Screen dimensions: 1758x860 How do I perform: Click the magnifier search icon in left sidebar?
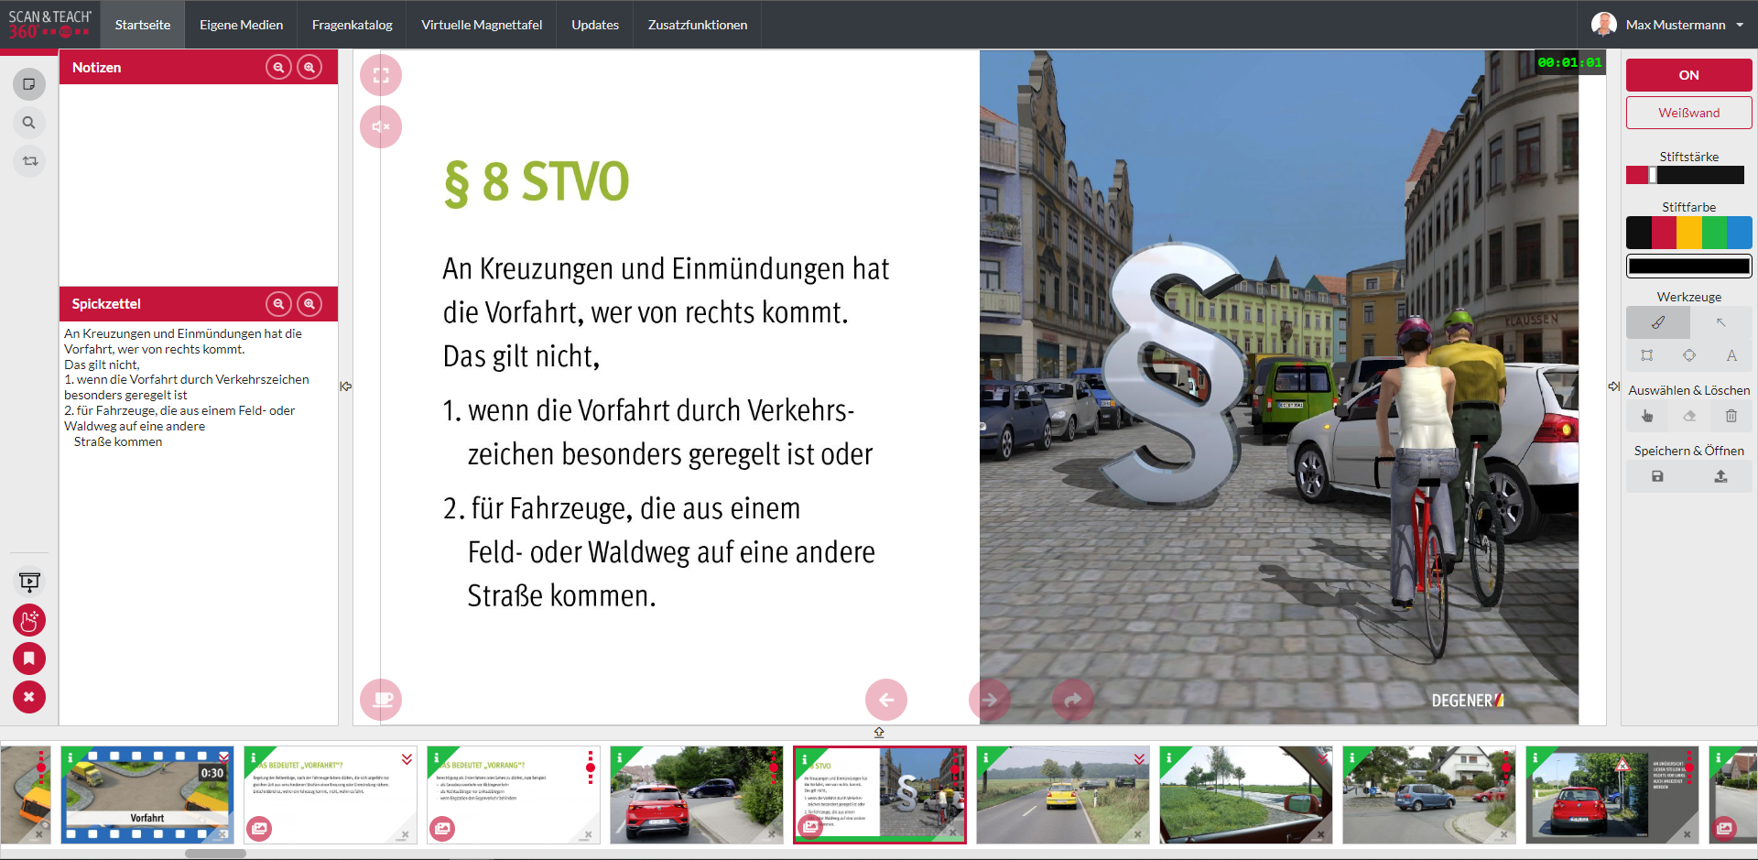[x=29, y=123]
